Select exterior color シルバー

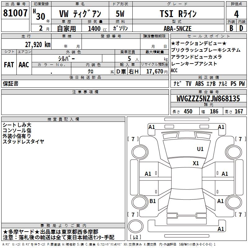coord(66,59)
